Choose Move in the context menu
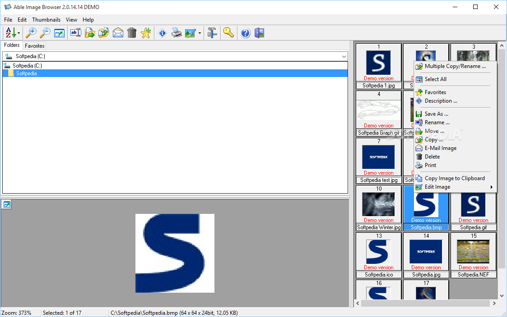Viewport: 507px width, 317px height. tap(455, 131)
